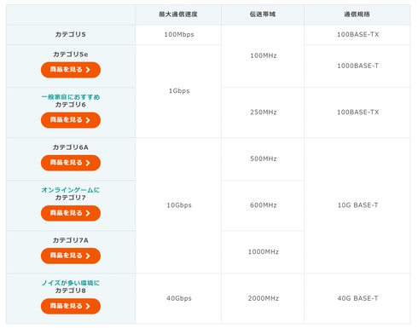Select the 600MHz cell

pos(264,205)
